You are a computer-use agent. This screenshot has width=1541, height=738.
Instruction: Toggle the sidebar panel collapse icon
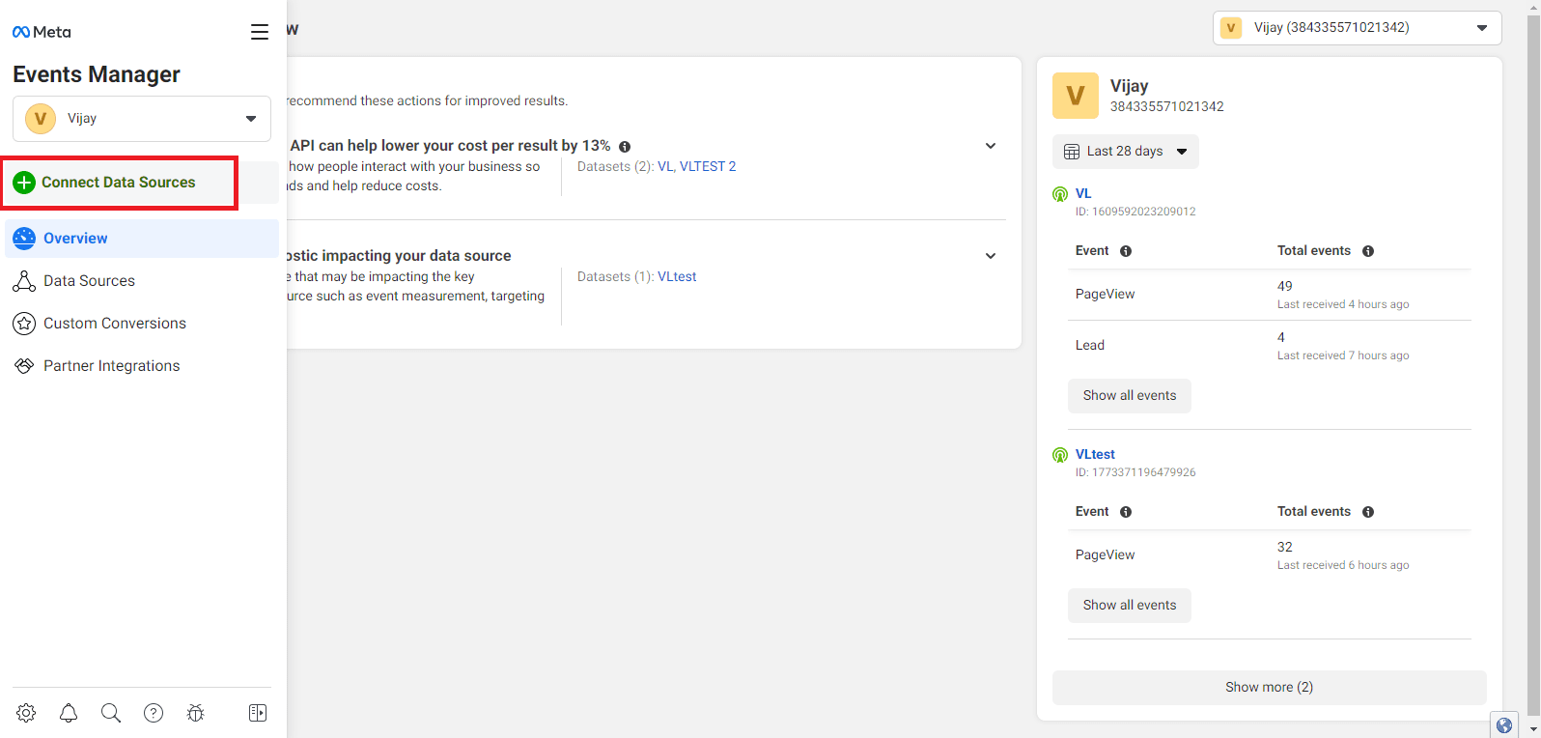pos(258,713)
